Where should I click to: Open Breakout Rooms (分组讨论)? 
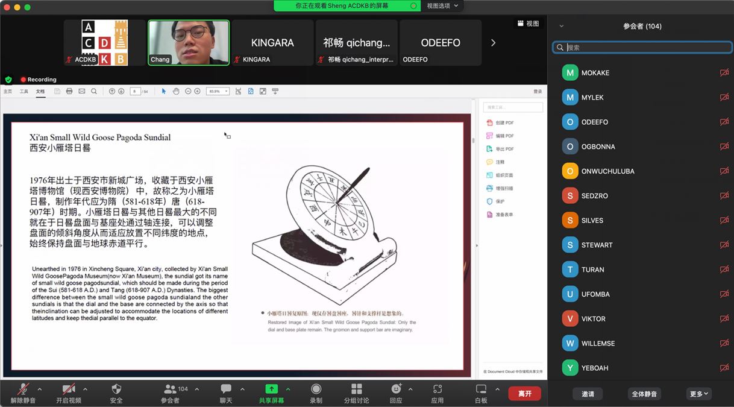(356, 393)
